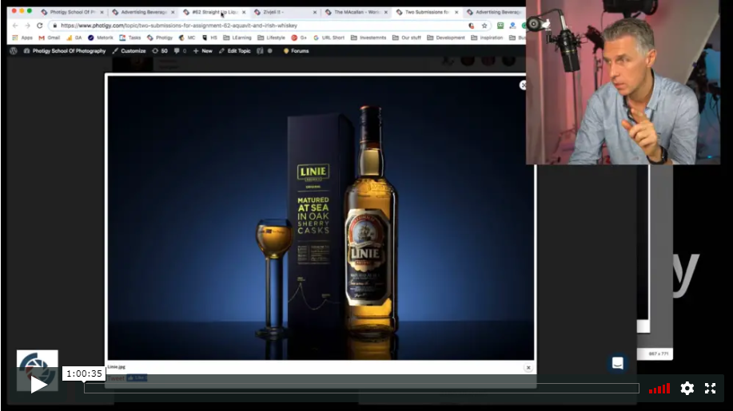
Task: Open comments icon in the admin bar
Action: pos(180,51)
